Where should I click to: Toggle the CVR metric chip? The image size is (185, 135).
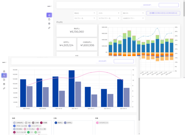[37, 132]
